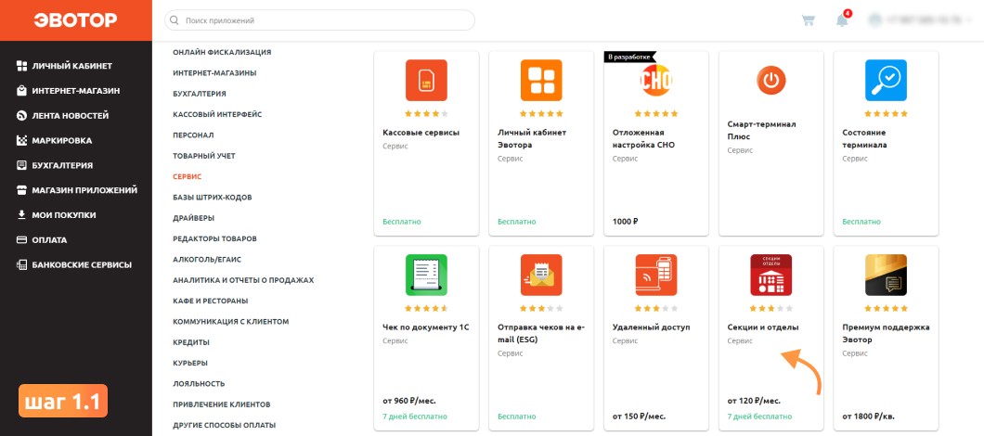Click the Секции и отделы app icon

[x=771, y=275]
